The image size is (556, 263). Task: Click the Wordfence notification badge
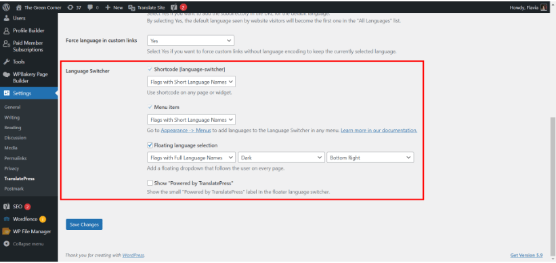point(43,220)
